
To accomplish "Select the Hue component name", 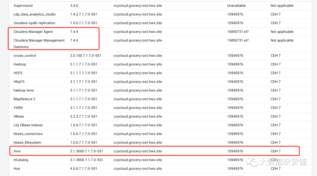I will [x=17, y=169].
